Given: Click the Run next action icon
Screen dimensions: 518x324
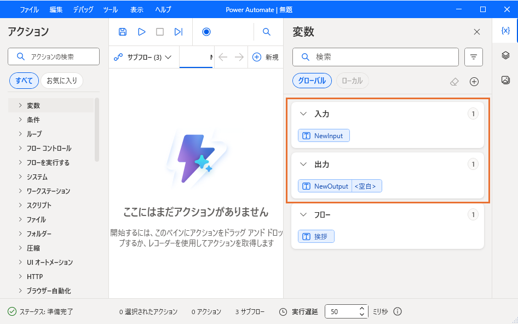Looking at the screenshot, I should [179, 32].
